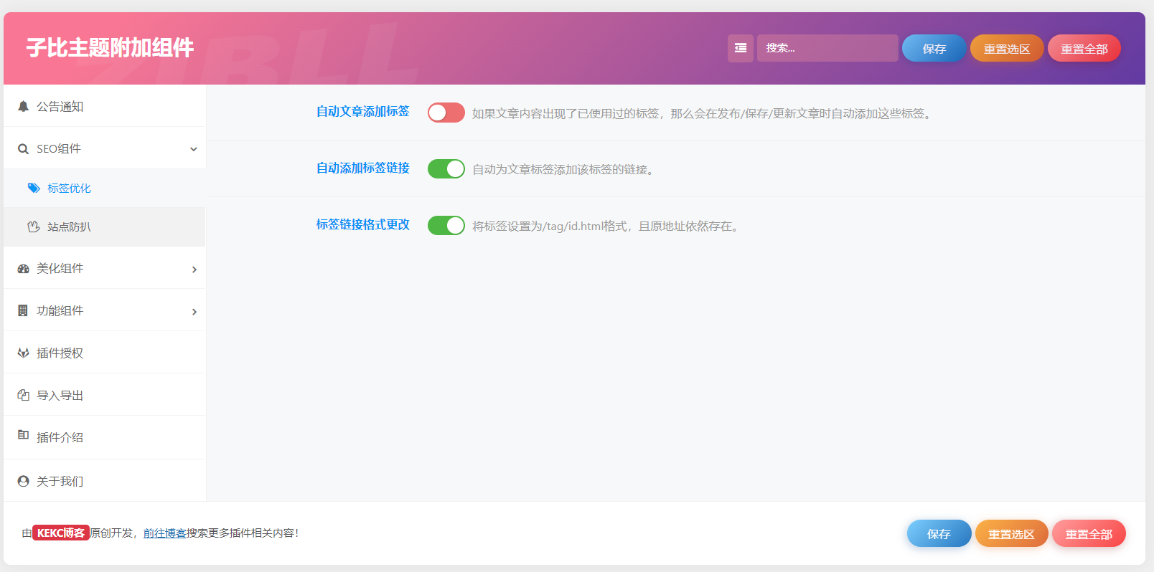
Task: Click the bell icon beside 公告通知
Action: coord(23,106)
